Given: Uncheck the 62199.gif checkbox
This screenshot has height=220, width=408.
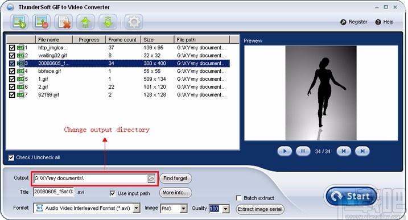Looking at the screenshot, I should (12, 95).
